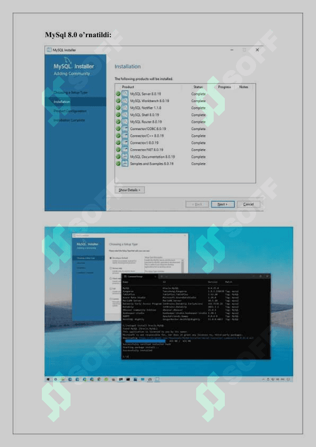This screenshot has height=447, width=316.
Task: Click the MySQL Workbench 8.0.19 product icon
Action: point(125,101)
